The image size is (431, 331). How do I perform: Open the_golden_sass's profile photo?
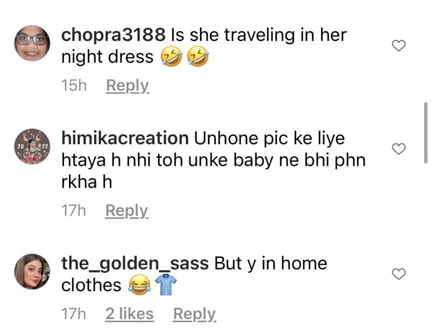click(32, 271)
